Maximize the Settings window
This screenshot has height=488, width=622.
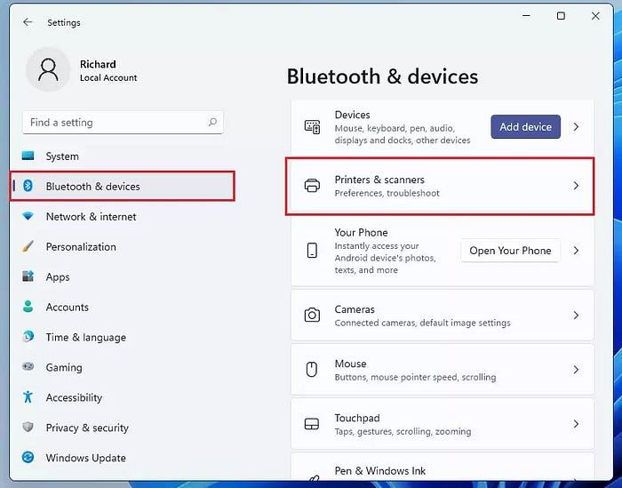point(561,16)
